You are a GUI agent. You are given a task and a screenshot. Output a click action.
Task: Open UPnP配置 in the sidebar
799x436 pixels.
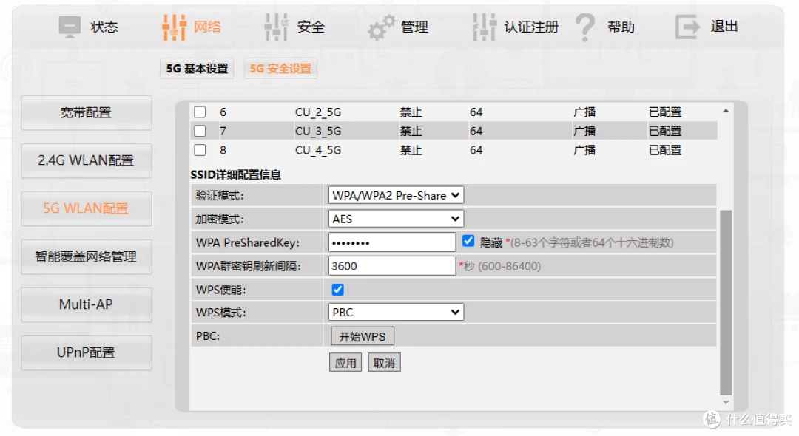[86, 352]
